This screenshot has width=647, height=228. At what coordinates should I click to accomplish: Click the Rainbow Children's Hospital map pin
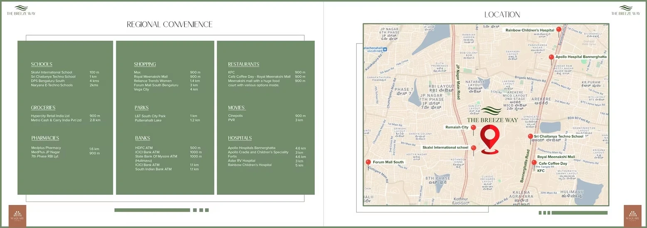pos(558,30)
